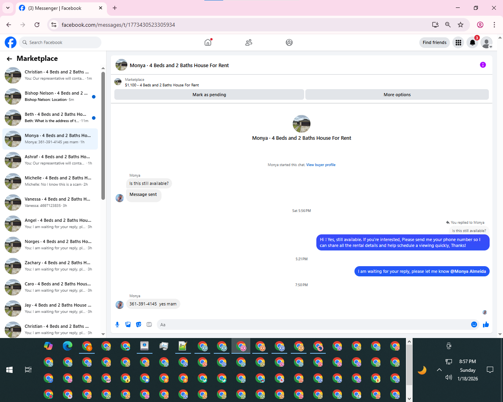Open the Chrome profile icon
Image resolution: width=503 pixels, height=402 pixels.
tap(480, 25)
